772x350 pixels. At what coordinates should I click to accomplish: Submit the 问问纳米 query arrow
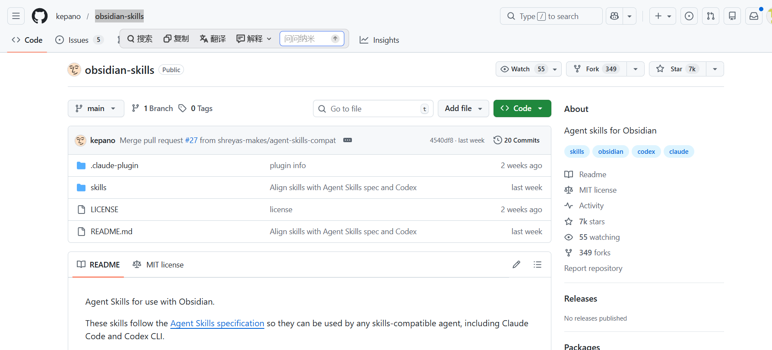pos(335,39)
